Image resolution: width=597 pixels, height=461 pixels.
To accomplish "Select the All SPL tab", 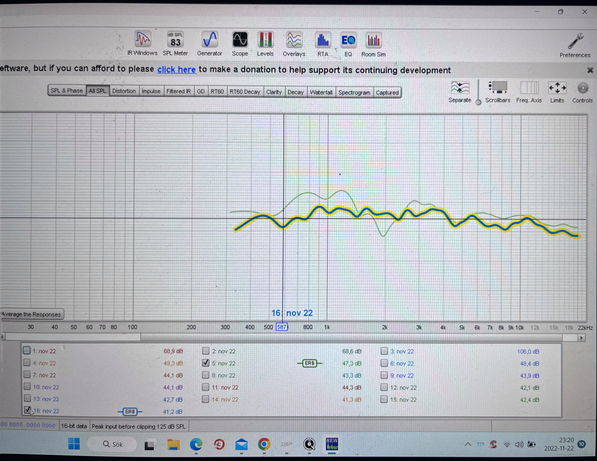I will pos(97,90).
